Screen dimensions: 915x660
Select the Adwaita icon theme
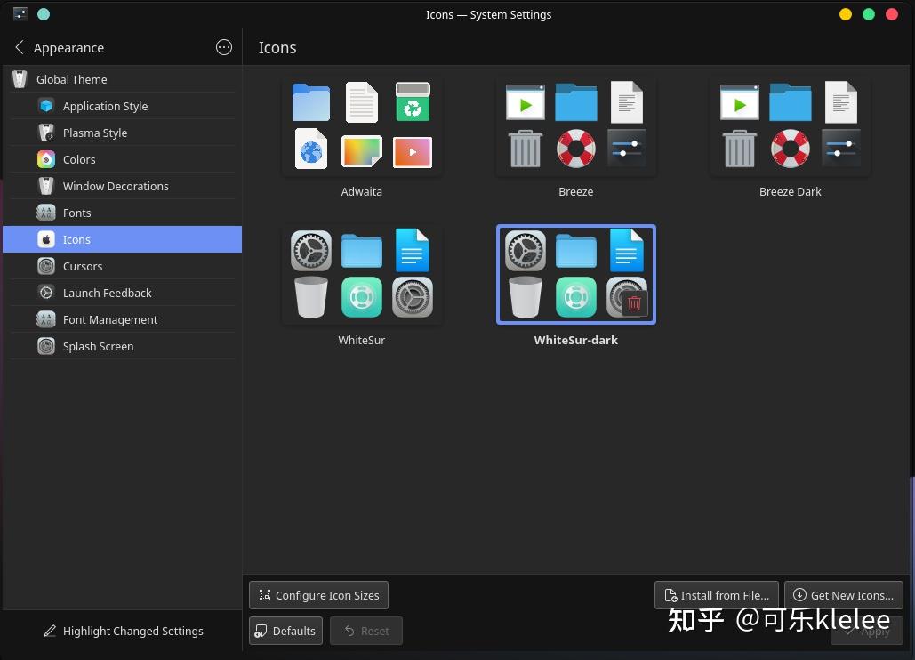point(361,125)
